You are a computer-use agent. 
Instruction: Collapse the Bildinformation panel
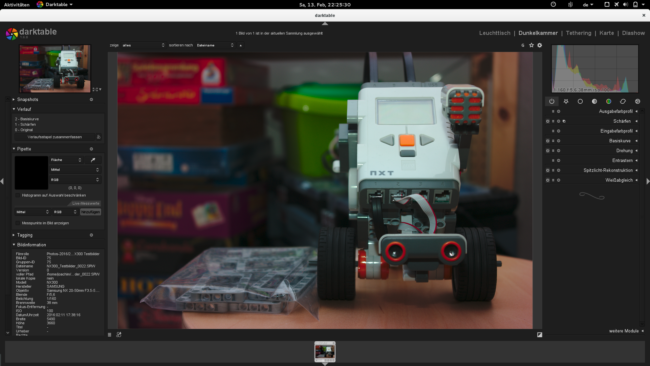(x=14, y=245)
